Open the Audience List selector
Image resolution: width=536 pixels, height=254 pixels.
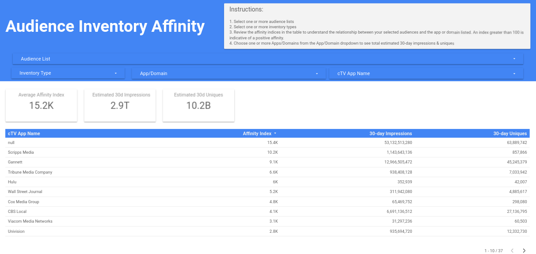(267, 59)
